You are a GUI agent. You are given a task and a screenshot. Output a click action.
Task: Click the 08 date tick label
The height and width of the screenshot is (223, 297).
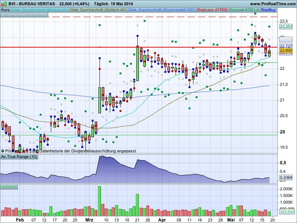click(179, 220)
